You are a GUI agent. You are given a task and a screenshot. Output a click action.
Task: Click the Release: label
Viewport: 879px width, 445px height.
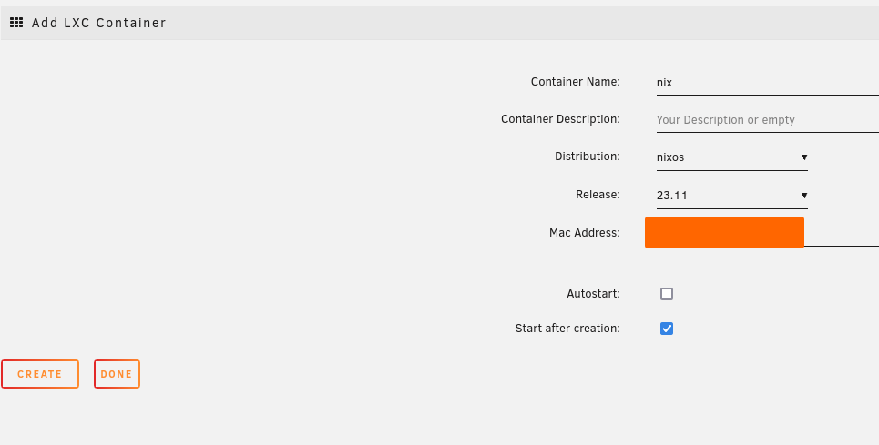[x=598, y=194]
